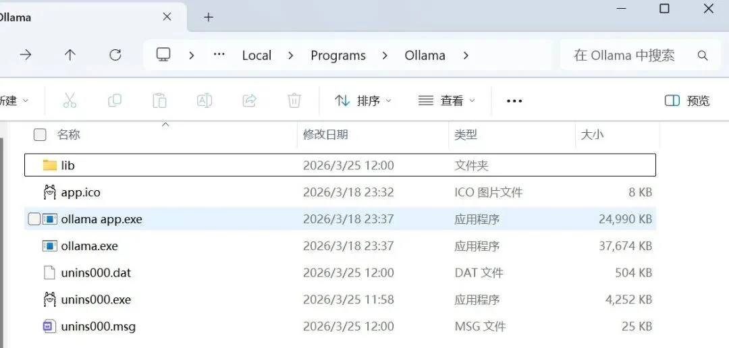Go forward with the right arrow

coord(26,55)
